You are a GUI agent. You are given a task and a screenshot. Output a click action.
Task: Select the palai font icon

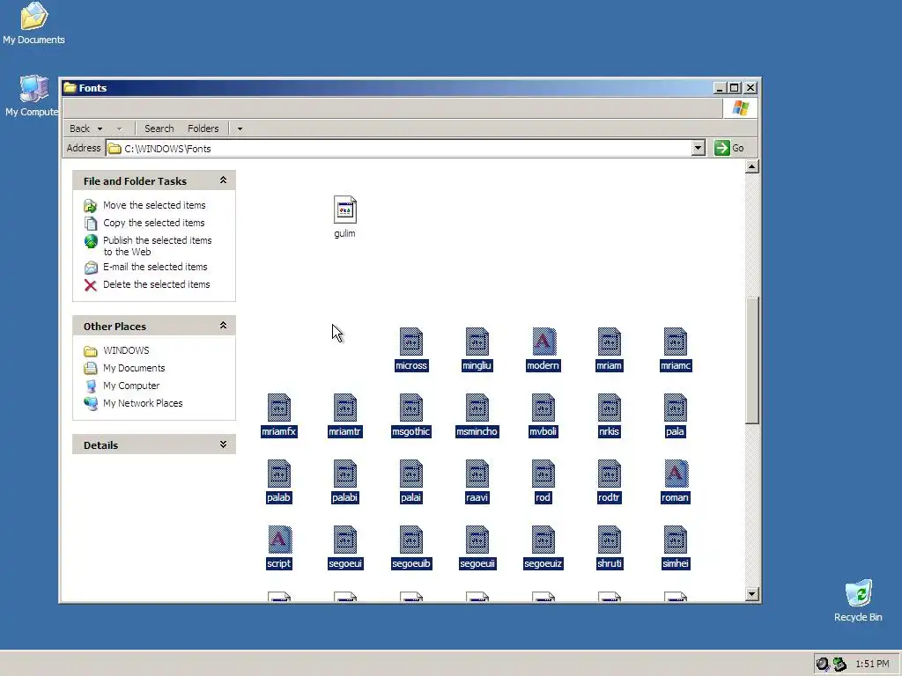[x=410, y=474]
